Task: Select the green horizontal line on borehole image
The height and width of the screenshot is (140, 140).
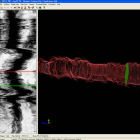Action: 18,86
